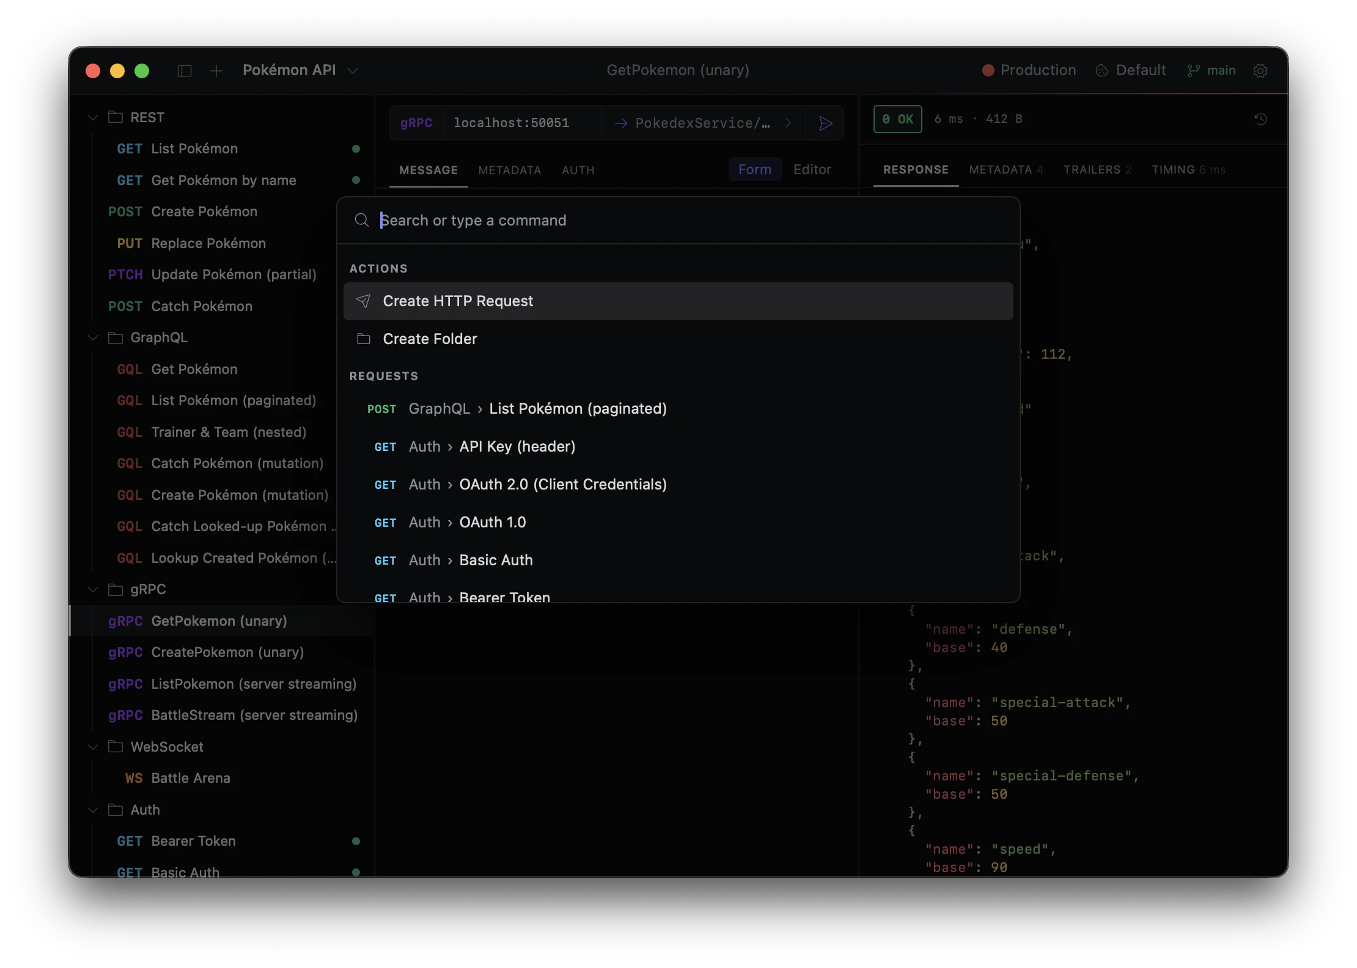Image resolution: width=1357 pixels, height=968 pixels.
Task: Click green status dot beside List Pokémon
Action: [356, 148]
